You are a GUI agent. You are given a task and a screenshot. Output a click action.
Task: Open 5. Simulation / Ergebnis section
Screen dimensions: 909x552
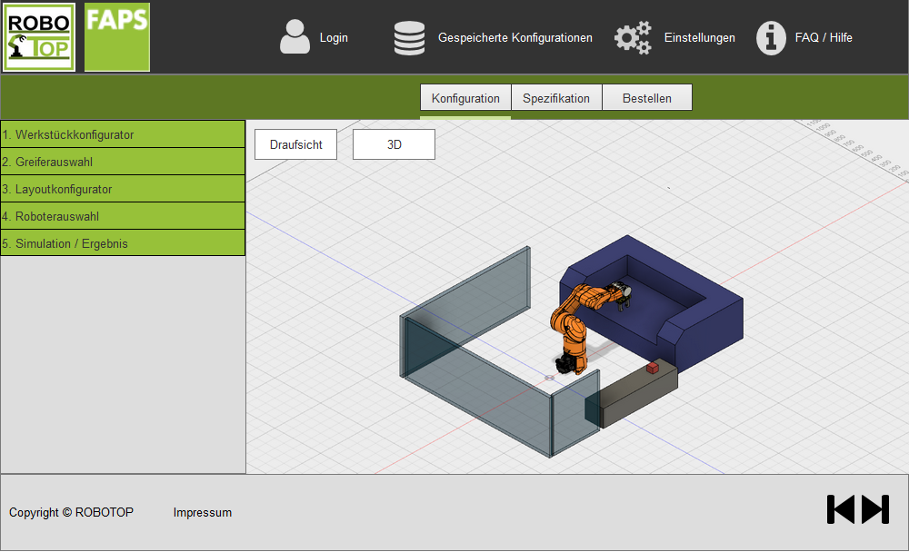123,243
